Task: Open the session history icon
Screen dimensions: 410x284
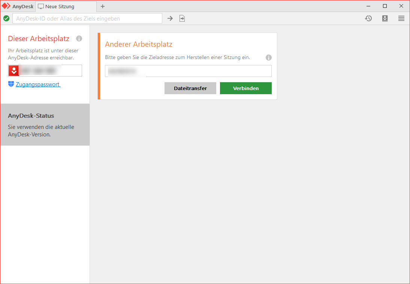Action: (x=368, y=18)
